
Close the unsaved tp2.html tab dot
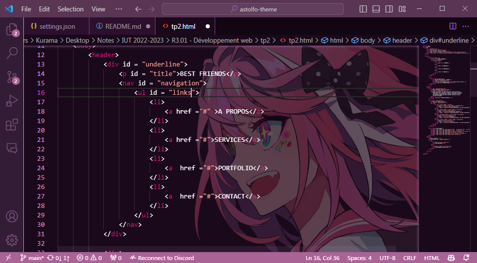click(x=208, y=26)
